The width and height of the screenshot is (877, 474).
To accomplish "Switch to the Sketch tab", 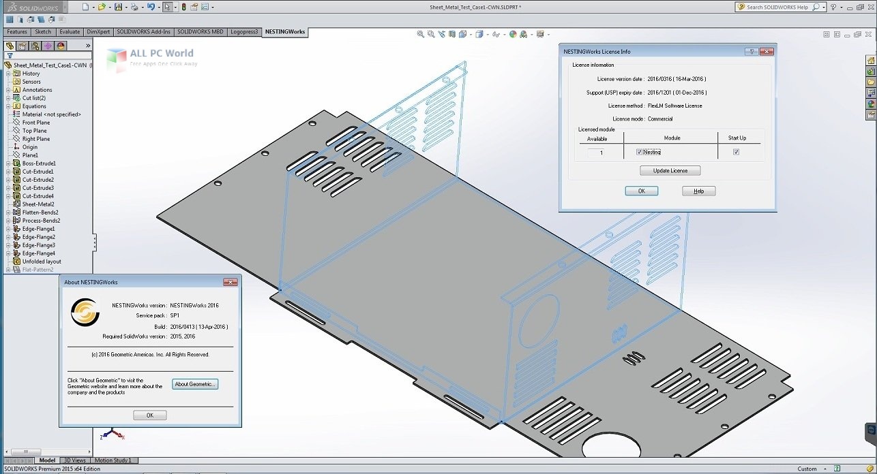I will (x=43, y=31).
